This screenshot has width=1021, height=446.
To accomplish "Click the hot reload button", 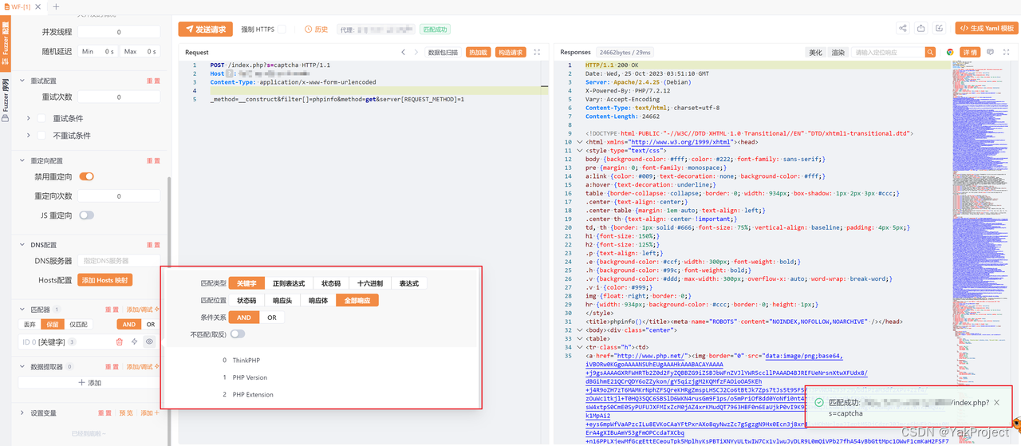I will (478, 52).
